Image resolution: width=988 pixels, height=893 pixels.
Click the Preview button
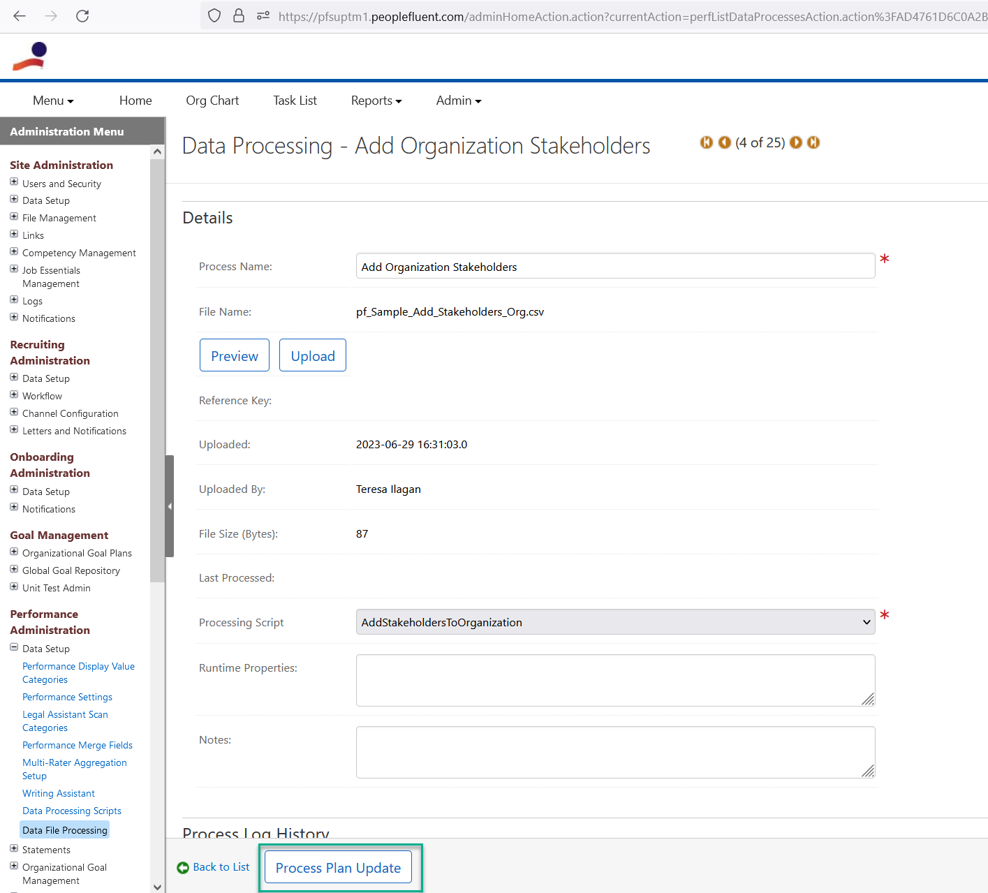pos(235,355)
